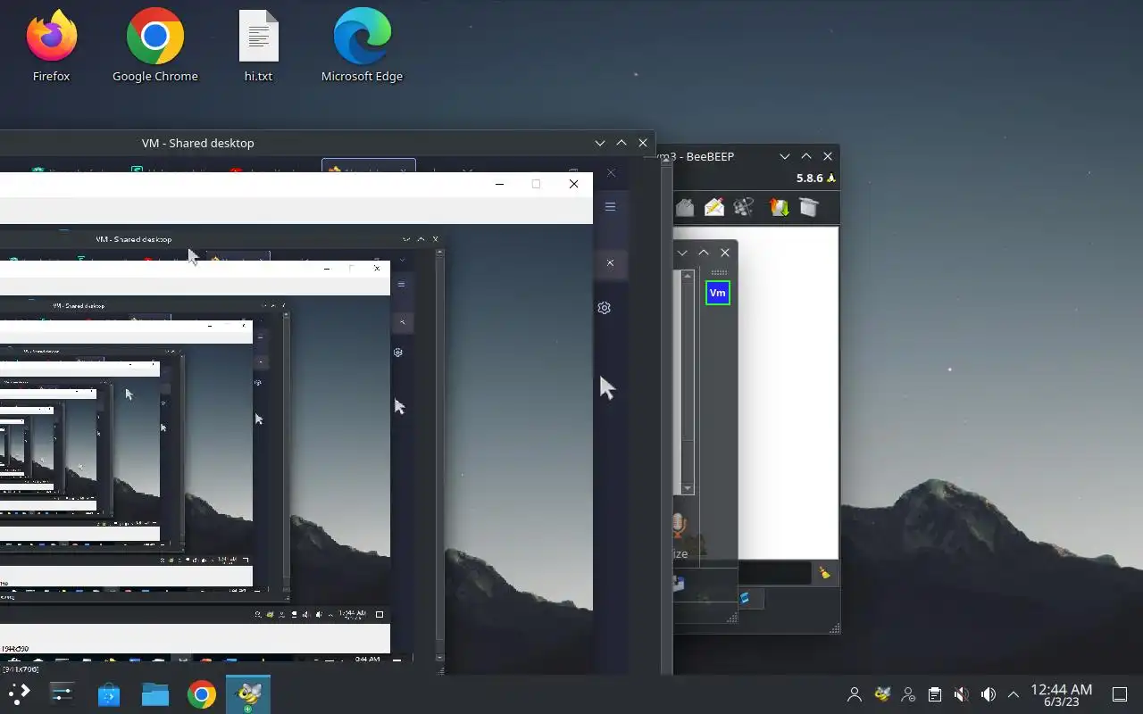Minimize the white remote window inside VM view
1143x714 pixels.
pyautogui.click(x=499, y=184)
